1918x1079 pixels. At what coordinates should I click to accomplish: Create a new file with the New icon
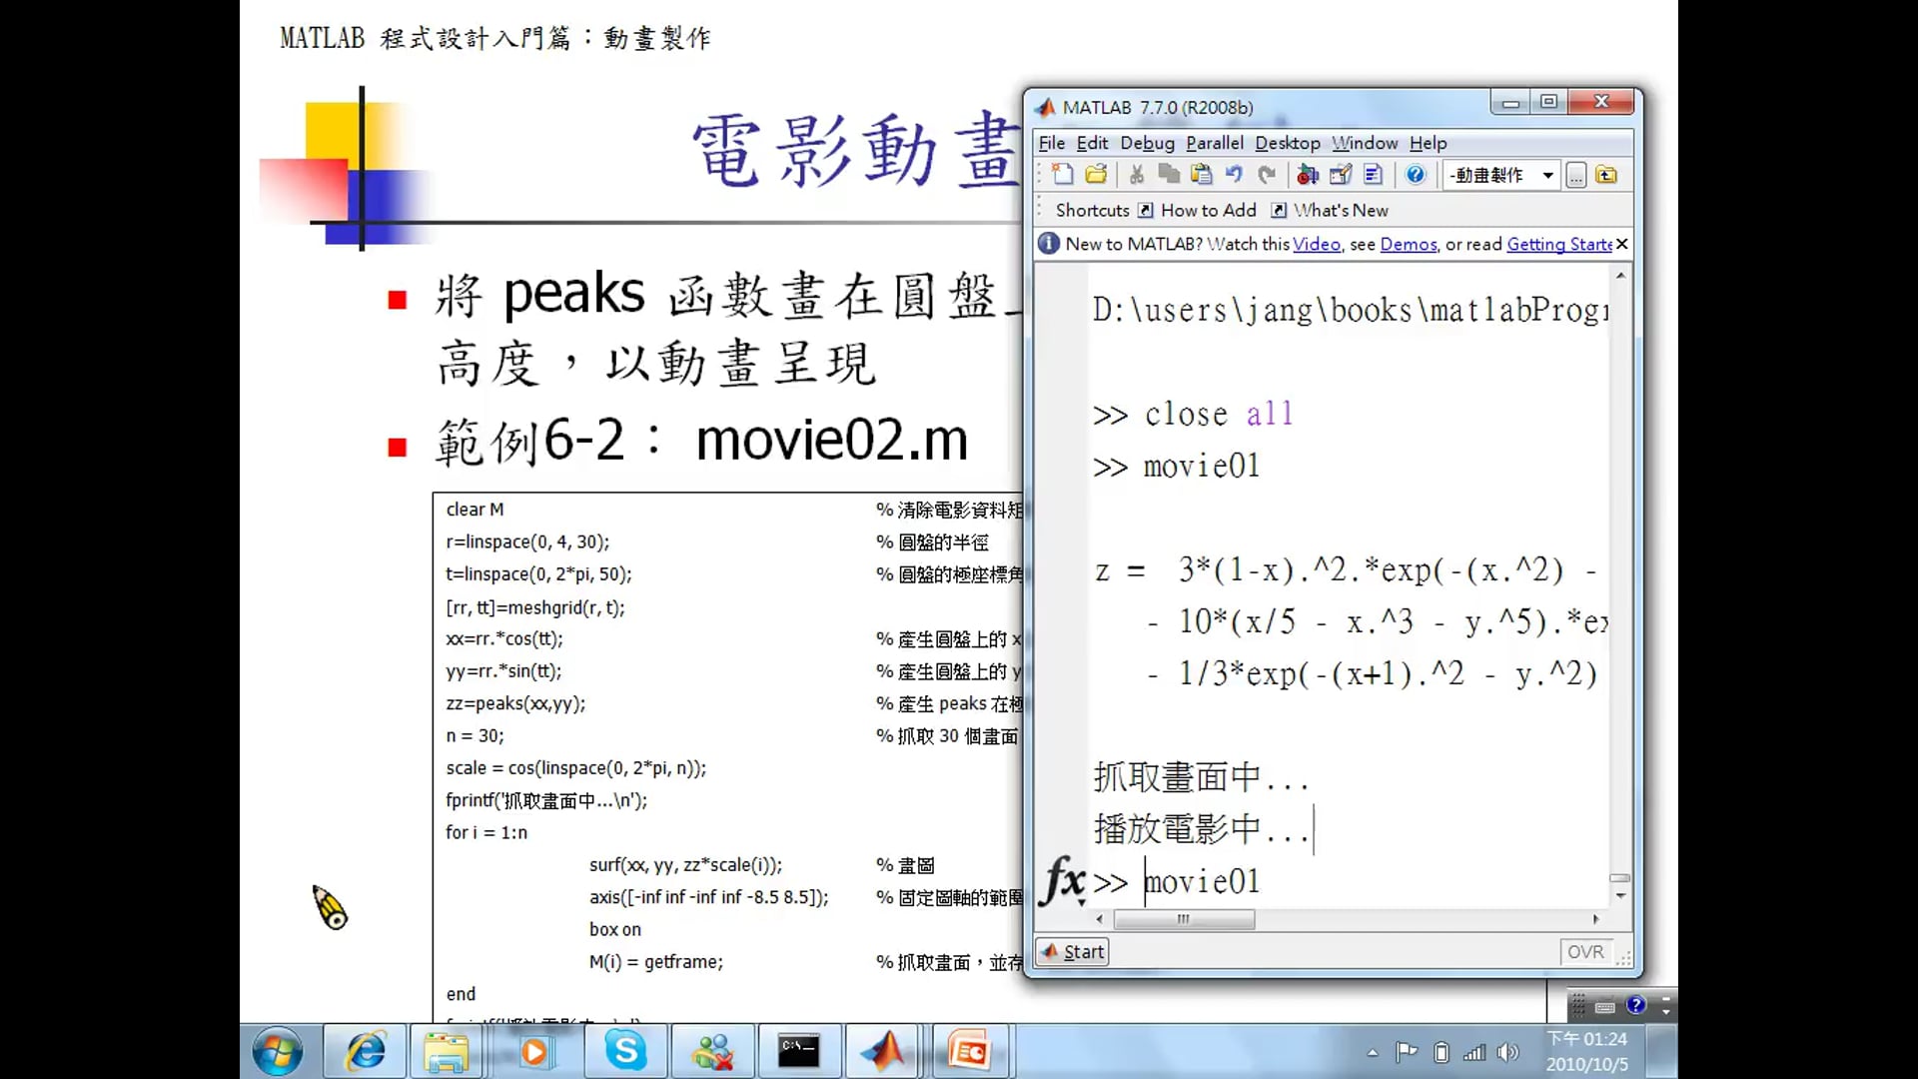click(1062, 175)
